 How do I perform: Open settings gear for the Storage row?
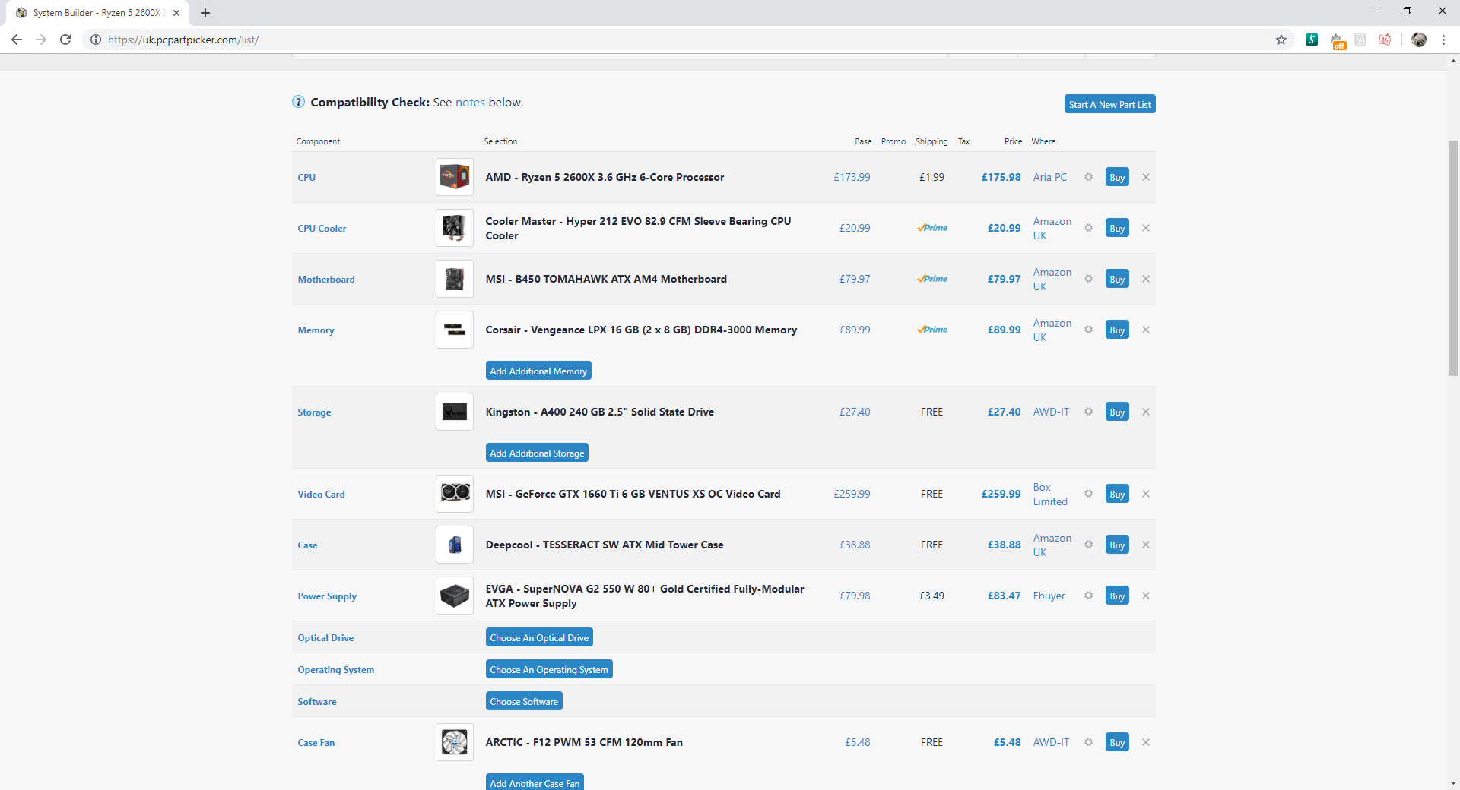click(1088, 412)
